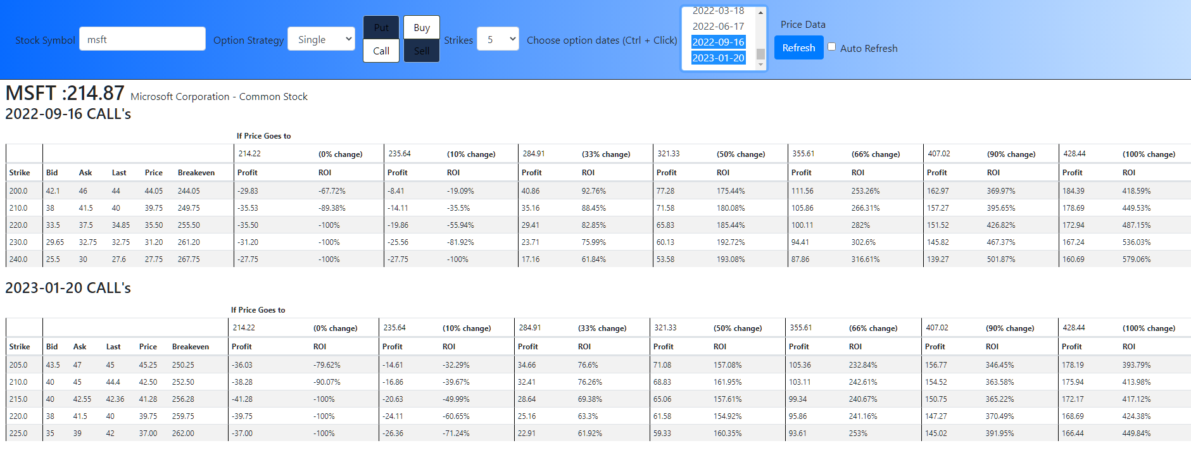This screenshot has height=455, width=1191.
Task: Select the Buy toggle button
Action: tap(422, 27)
